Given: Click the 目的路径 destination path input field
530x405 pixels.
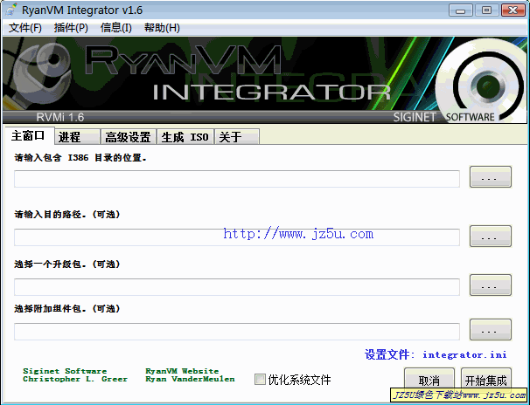Looking at the screenshot, I should click(237, 237).
